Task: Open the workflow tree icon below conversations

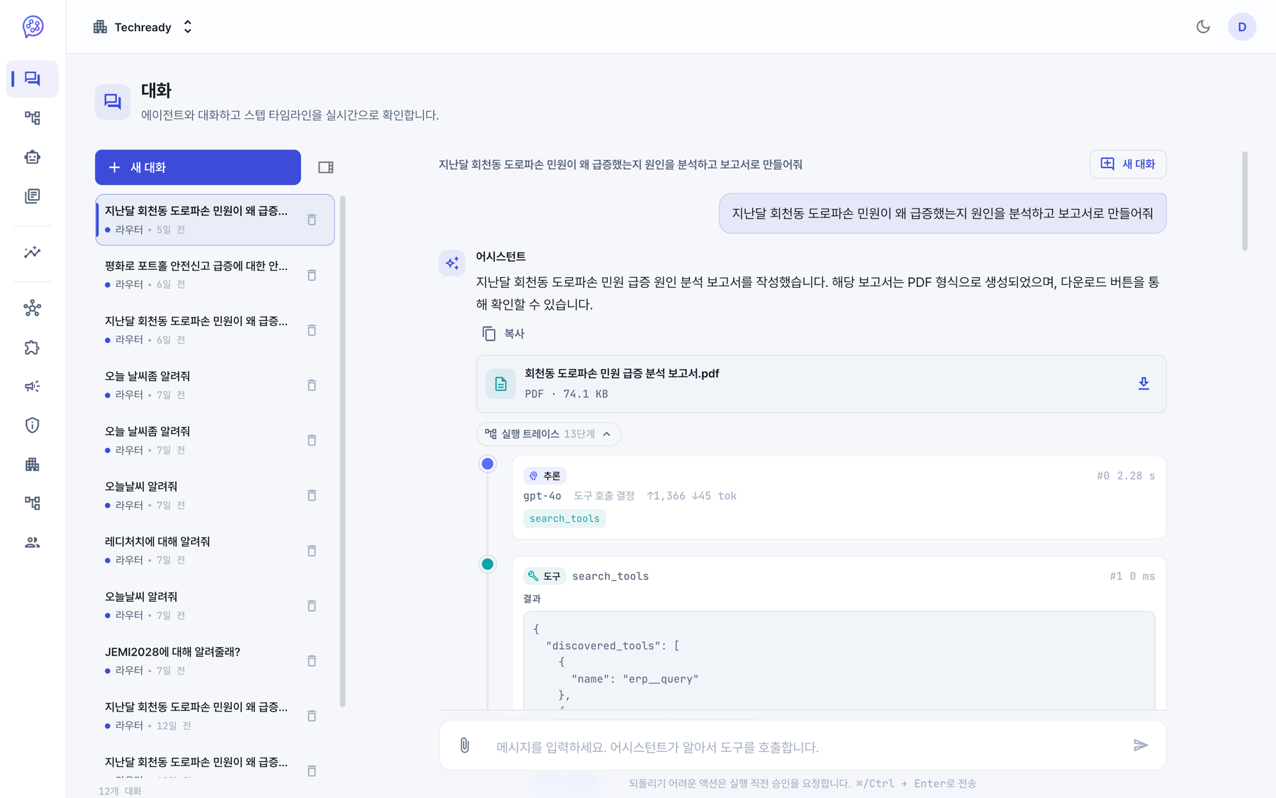Action: pos(33,118)
